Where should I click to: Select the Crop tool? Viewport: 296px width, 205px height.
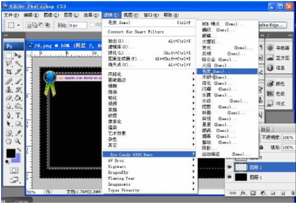coord(8,72)
